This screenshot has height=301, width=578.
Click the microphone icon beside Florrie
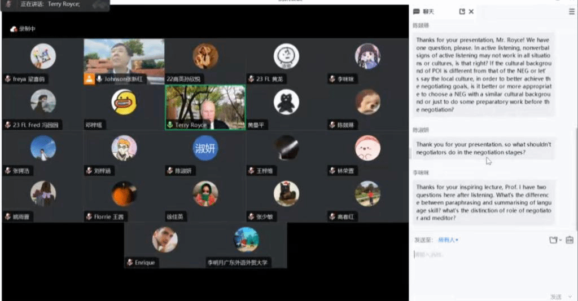[89, 216]
